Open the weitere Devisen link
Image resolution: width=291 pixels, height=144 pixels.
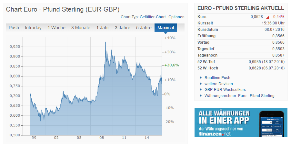pyautogui.click(x=216, y=84)
